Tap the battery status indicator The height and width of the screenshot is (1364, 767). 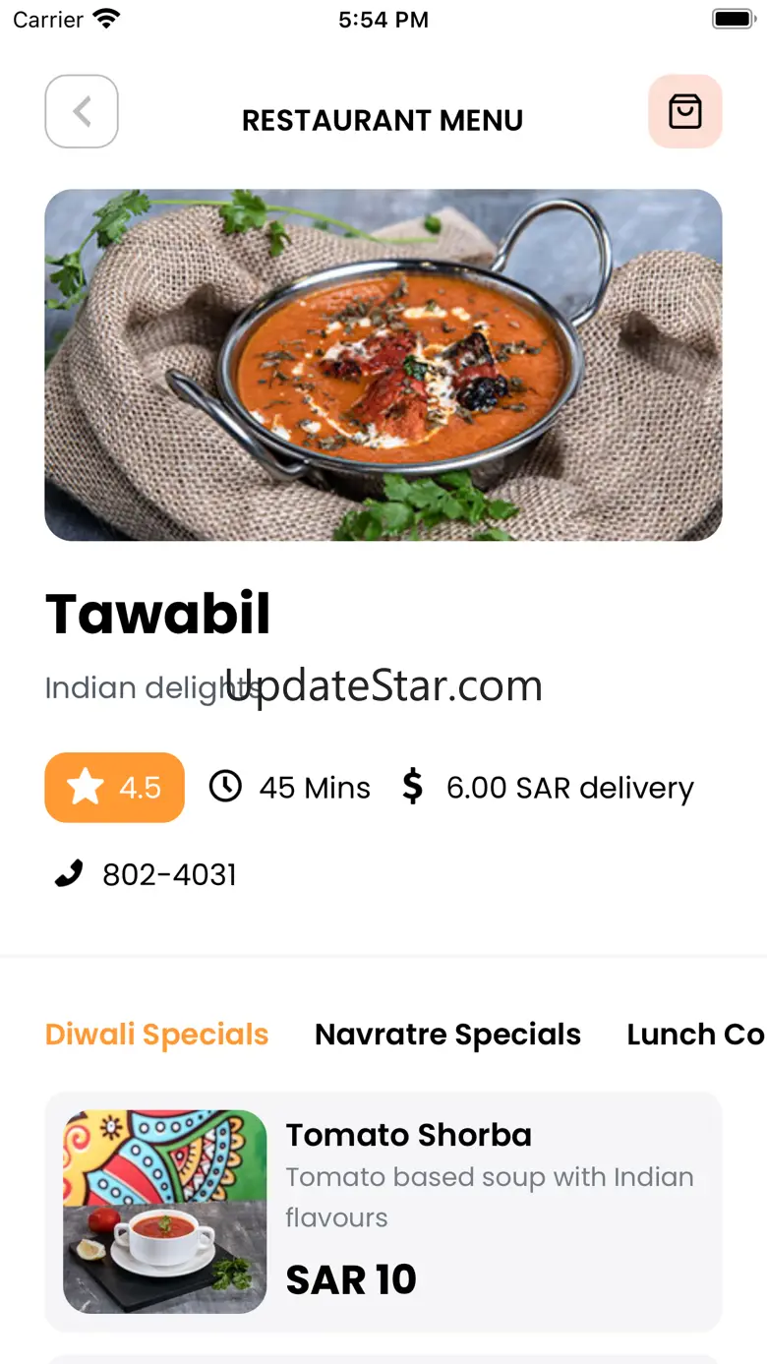(733, 19)
